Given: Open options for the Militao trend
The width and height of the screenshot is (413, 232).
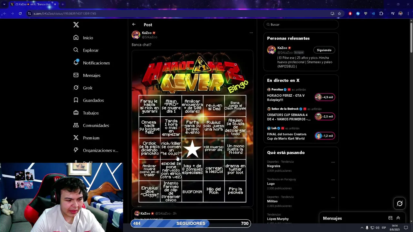Looking at the screenshot, I should [333, 197].
